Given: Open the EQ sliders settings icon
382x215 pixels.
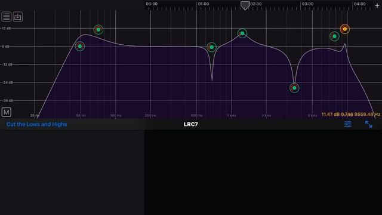Looking at the screenshot, I should pos(347,124).
